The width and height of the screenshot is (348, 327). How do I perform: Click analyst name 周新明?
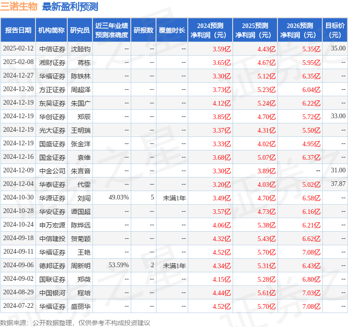pos(80,265)
